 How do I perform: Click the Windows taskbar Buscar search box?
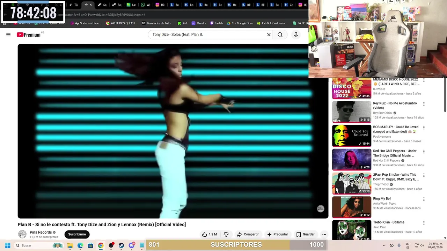[38, 245]
